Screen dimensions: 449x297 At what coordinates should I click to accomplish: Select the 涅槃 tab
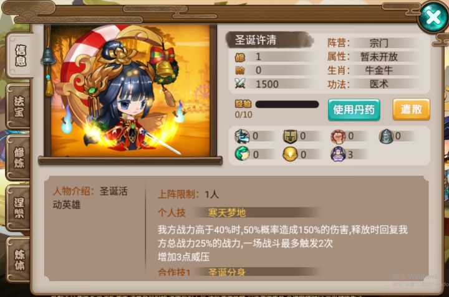click(x=19, y=208)
